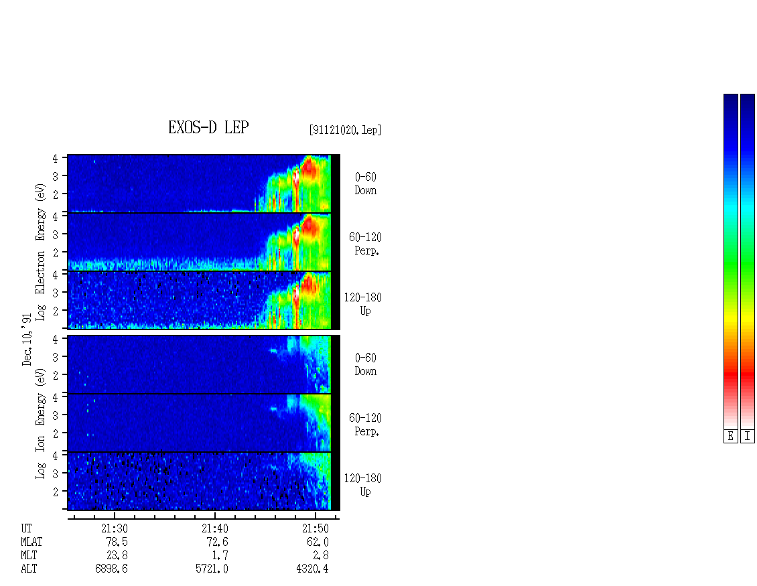Screen dimensions: 757x586
Task: Click the MLT value 23.8
Action: tap(117, 556)
